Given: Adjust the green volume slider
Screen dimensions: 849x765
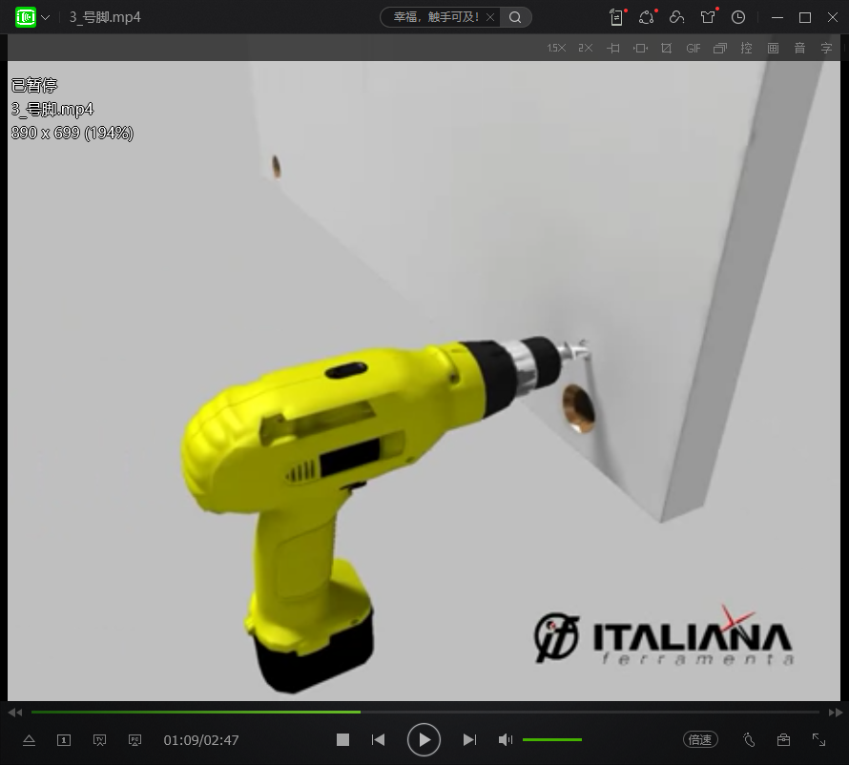Looking at the screenshot, I should tap(552, 739).
